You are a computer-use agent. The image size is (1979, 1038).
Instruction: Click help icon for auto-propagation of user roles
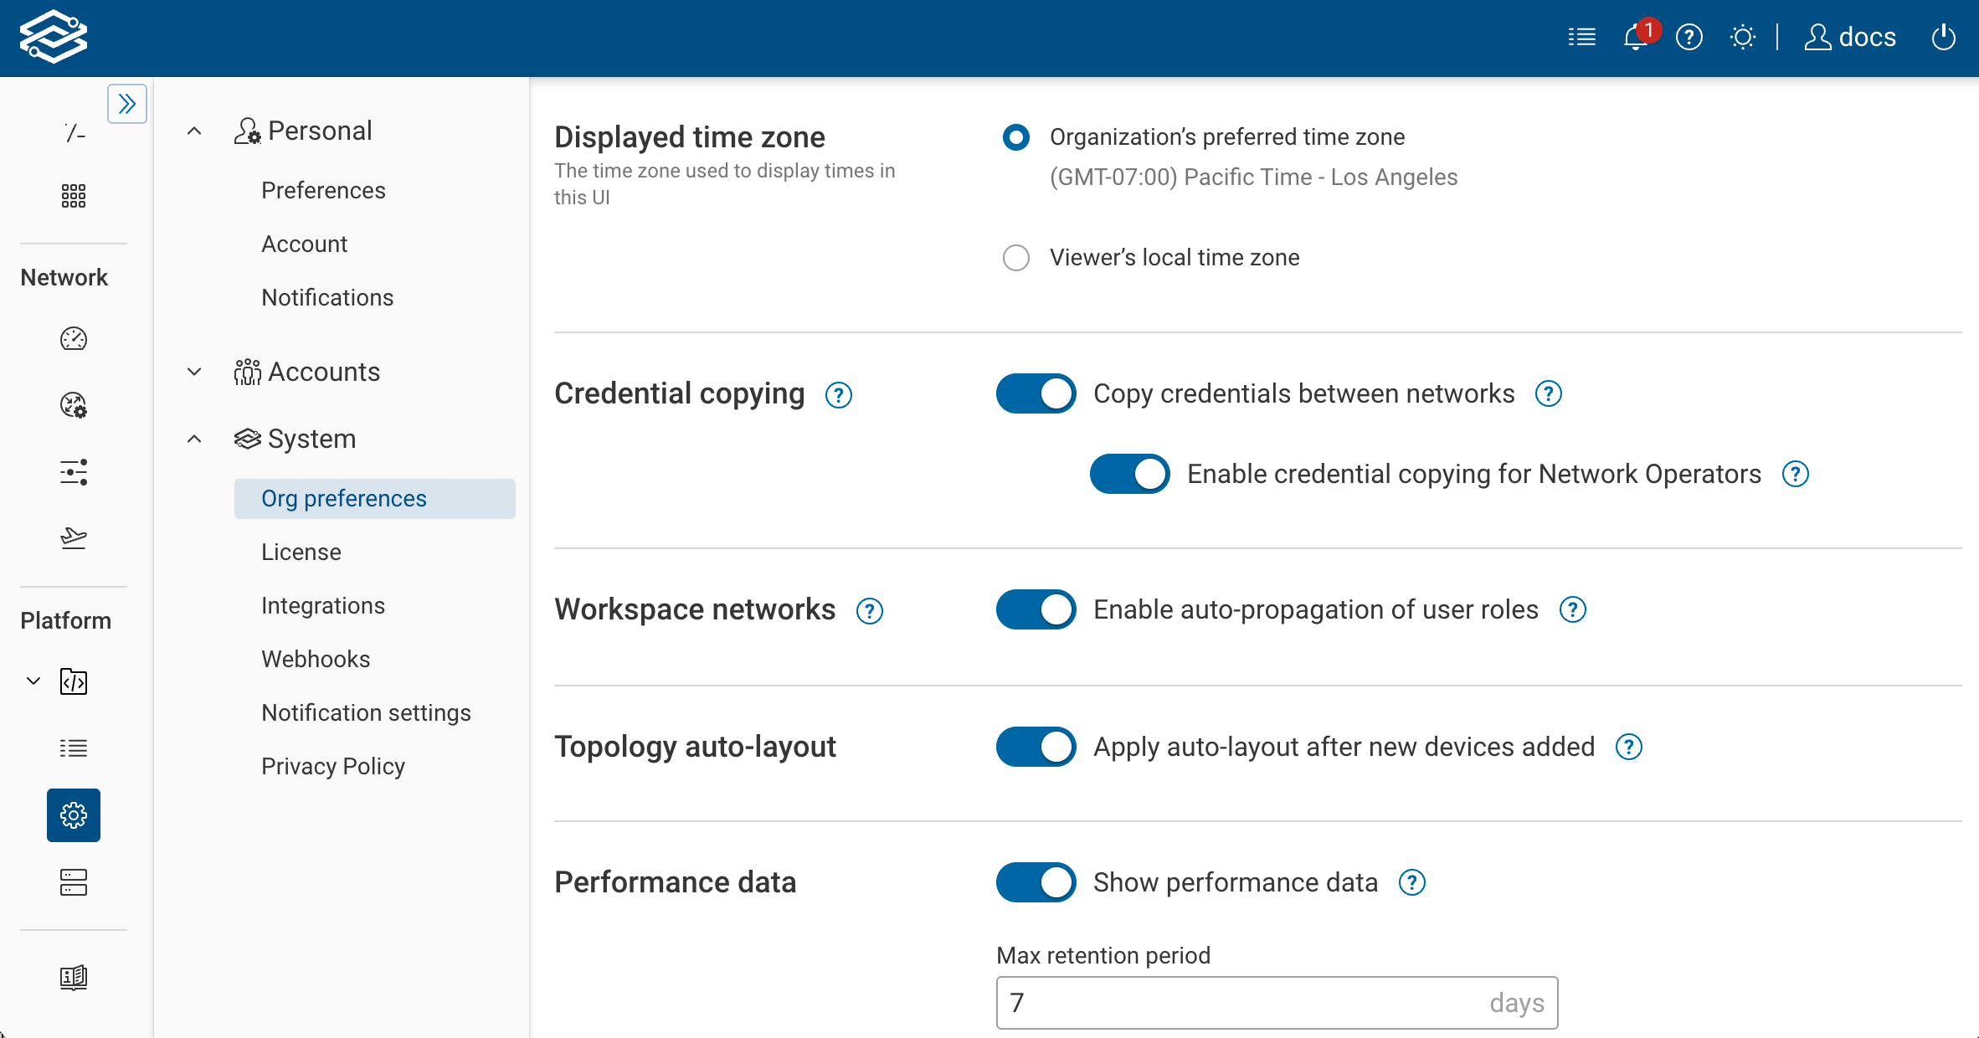click(1573, 609)
